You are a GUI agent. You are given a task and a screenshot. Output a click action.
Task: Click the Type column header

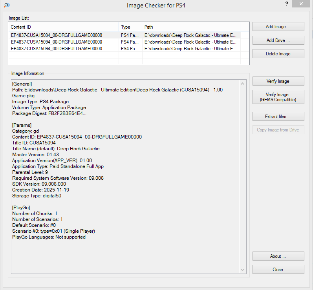tap(130, 27)
